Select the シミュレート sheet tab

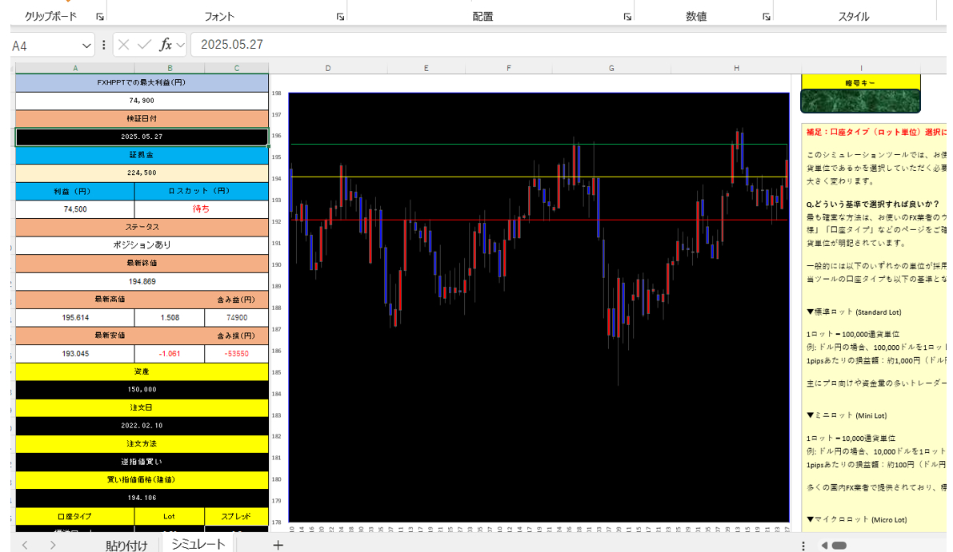[x=198, y=544]
